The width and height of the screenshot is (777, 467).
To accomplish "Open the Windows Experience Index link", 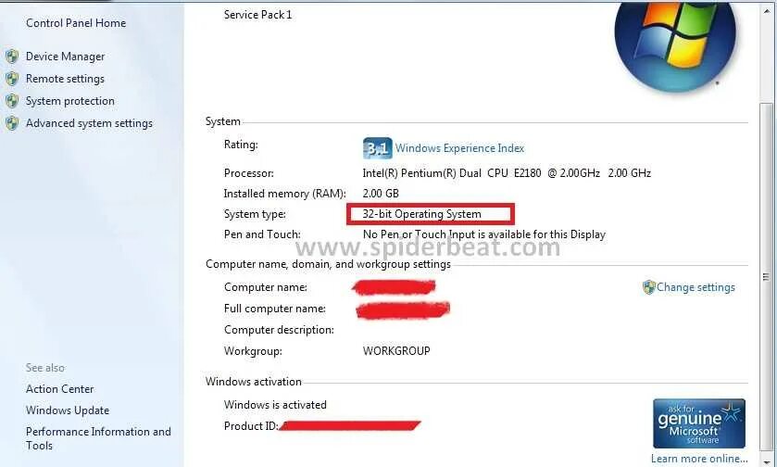I will tap(459, 148).
